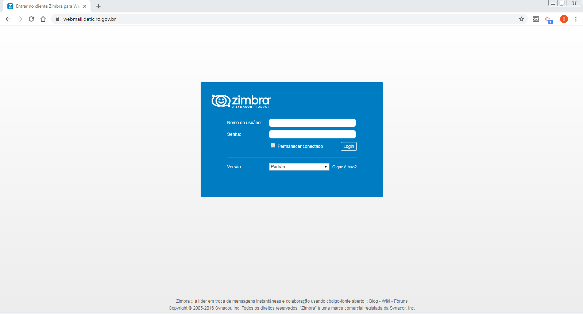Open the extension with blue badge
583x314 pixels.
549,20
